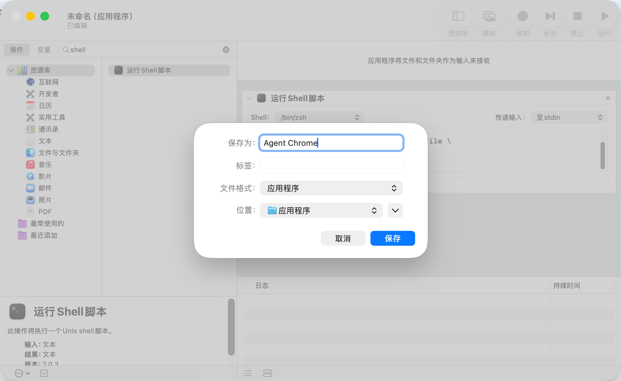This screenshot has height=381, width=621.
Task: Select the 开发者 category
Action: 48,94
